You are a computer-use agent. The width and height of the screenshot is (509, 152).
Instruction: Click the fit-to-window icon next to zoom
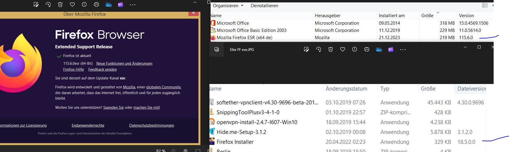click(198, 150)
